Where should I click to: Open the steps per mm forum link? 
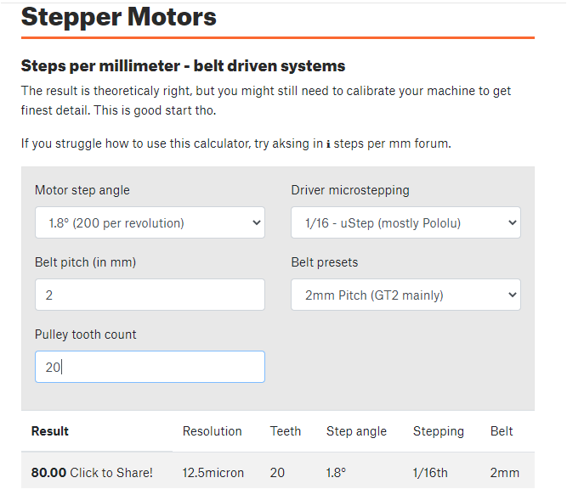click(392, 143)
